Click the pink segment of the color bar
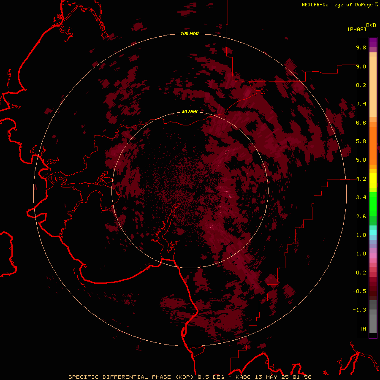This screenshot has width=380, height=380. [x=373, y=256]
